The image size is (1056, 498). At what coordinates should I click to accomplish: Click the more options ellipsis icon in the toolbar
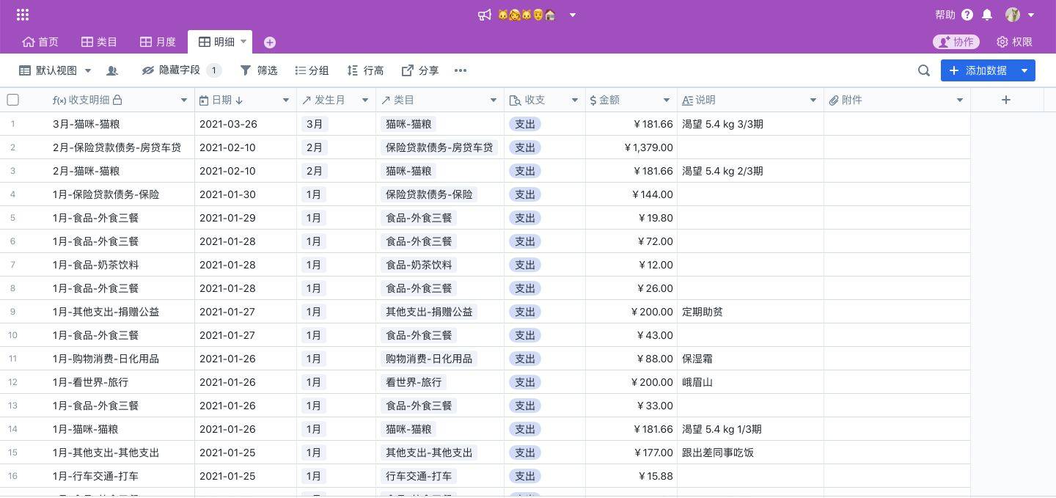point(461,70)
